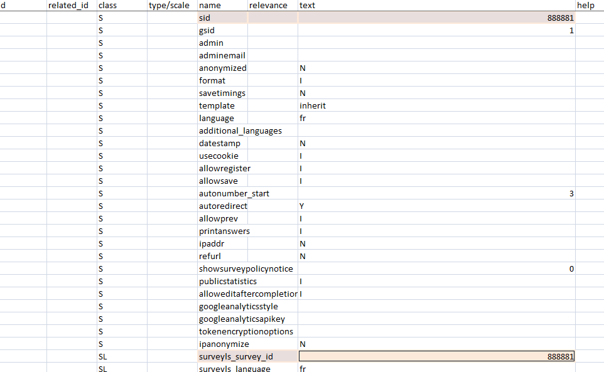Screen dimensions: 604x372
Task: Click the "related_id" column header cell
Action: point(72,6)
